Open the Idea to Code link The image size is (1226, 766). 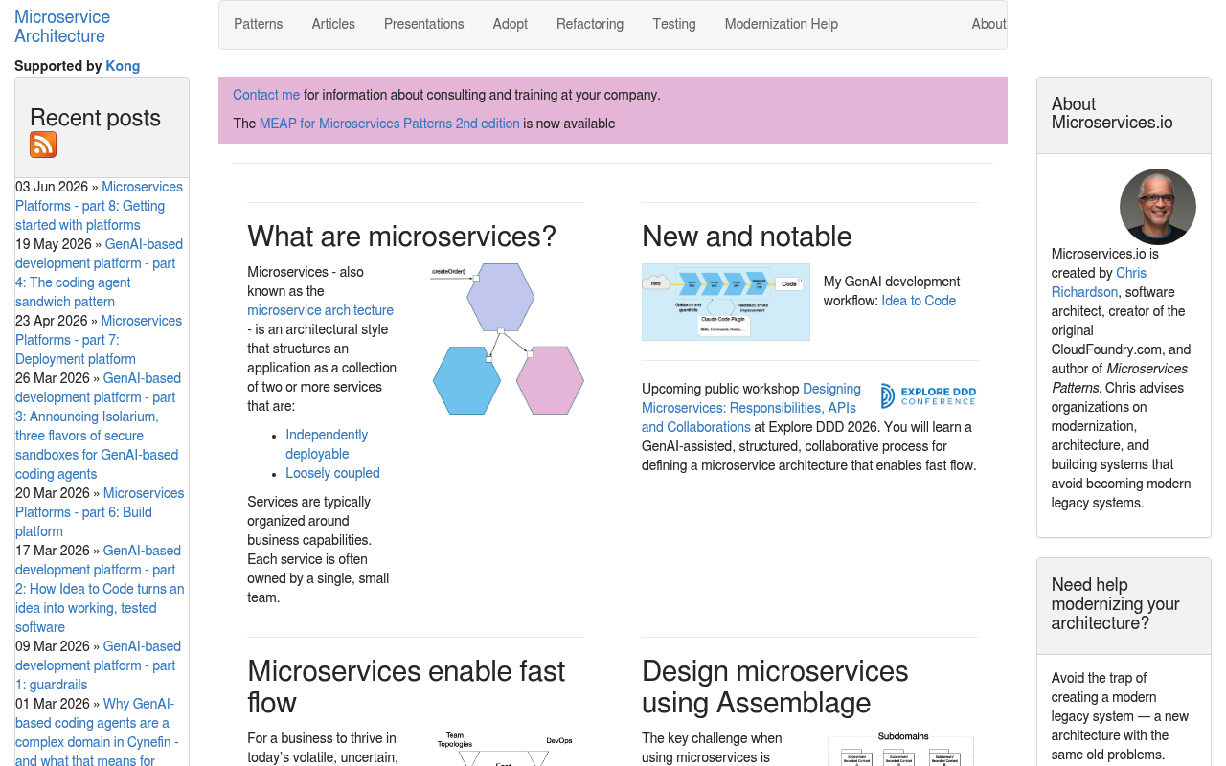919,301
